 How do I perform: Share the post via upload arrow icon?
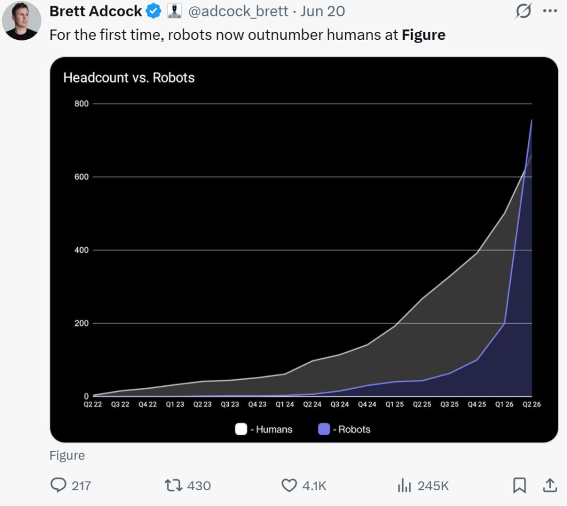pyautogui.click(x=550, y=485)
